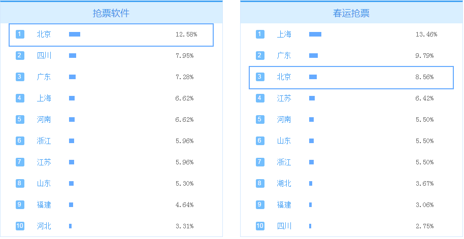Open 广东 link in 抢票软件 ranking
Image resolution: width=464 pixels, height=239 pixels.
point(44,77)
